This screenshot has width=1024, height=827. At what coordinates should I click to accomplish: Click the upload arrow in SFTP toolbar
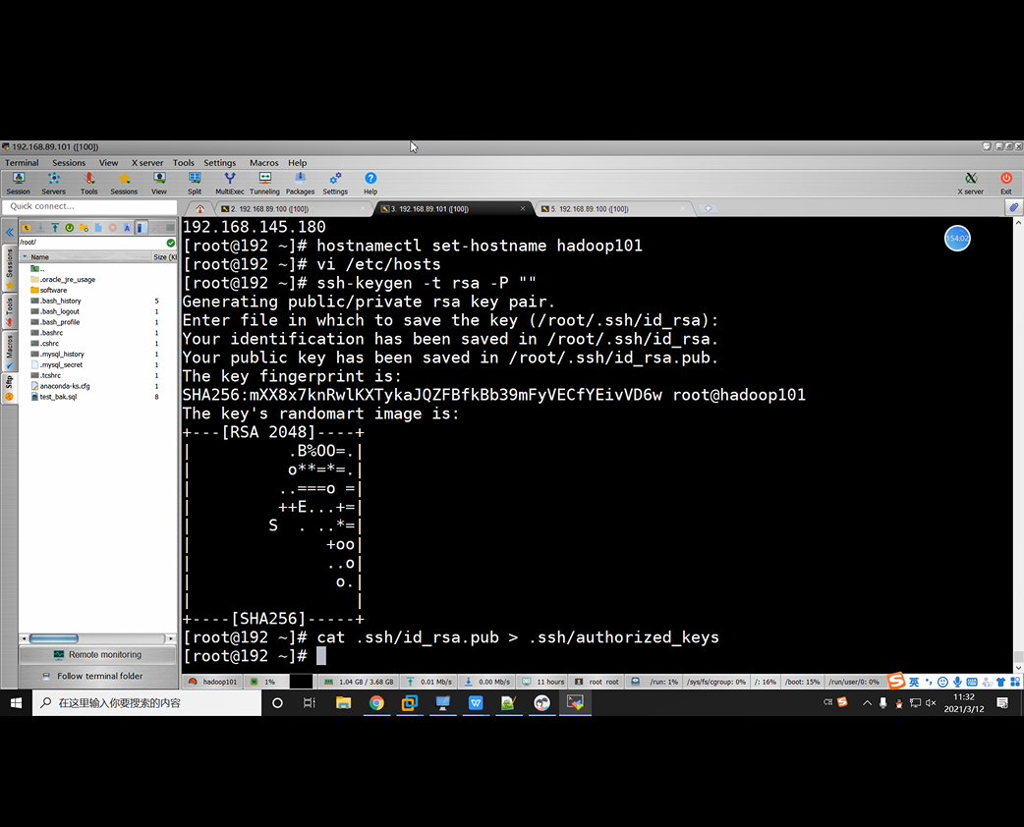click(55, 228)
